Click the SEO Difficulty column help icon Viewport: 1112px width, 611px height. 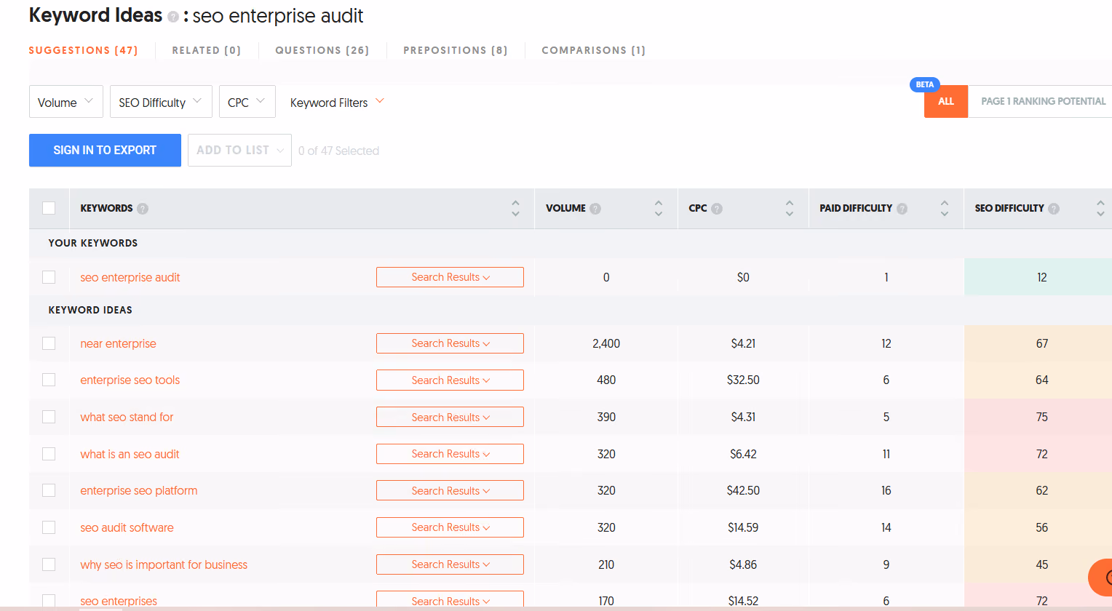1054,209
